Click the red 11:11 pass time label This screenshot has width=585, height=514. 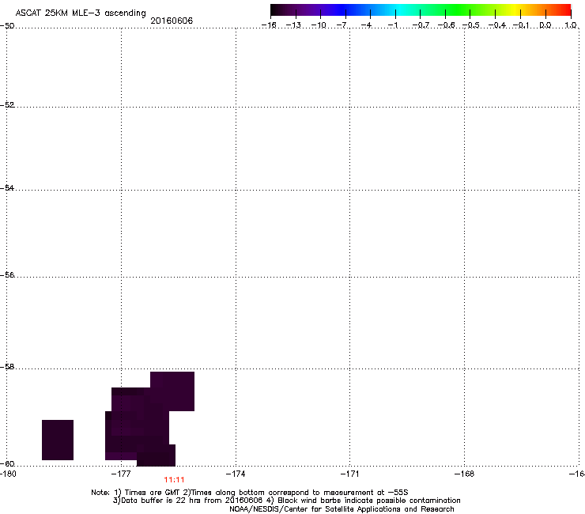pos(174,480)
